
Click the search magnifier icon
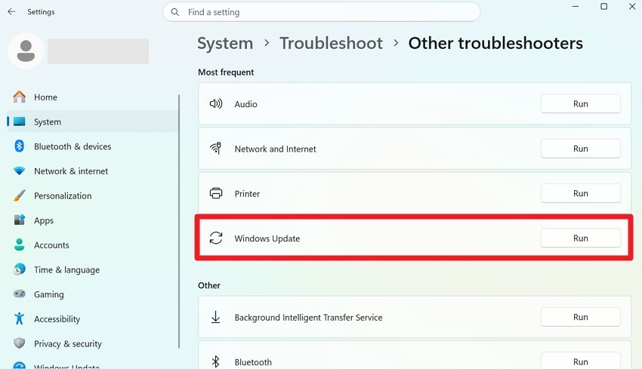click(174, 12)
